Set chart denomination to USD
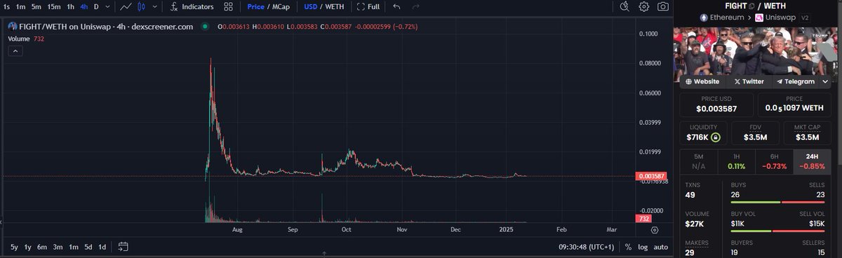 click(310, 6)
